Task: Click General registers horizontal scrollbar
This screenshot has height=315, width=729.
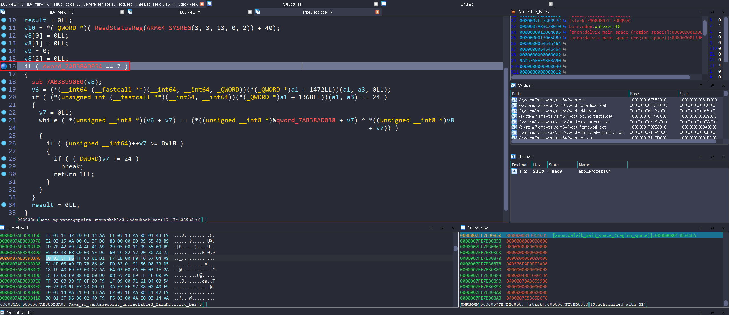Action: (600, 77)
